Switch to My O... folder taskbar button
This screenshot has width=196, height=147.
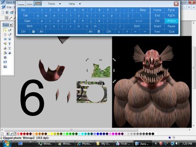tap(104, 144)
